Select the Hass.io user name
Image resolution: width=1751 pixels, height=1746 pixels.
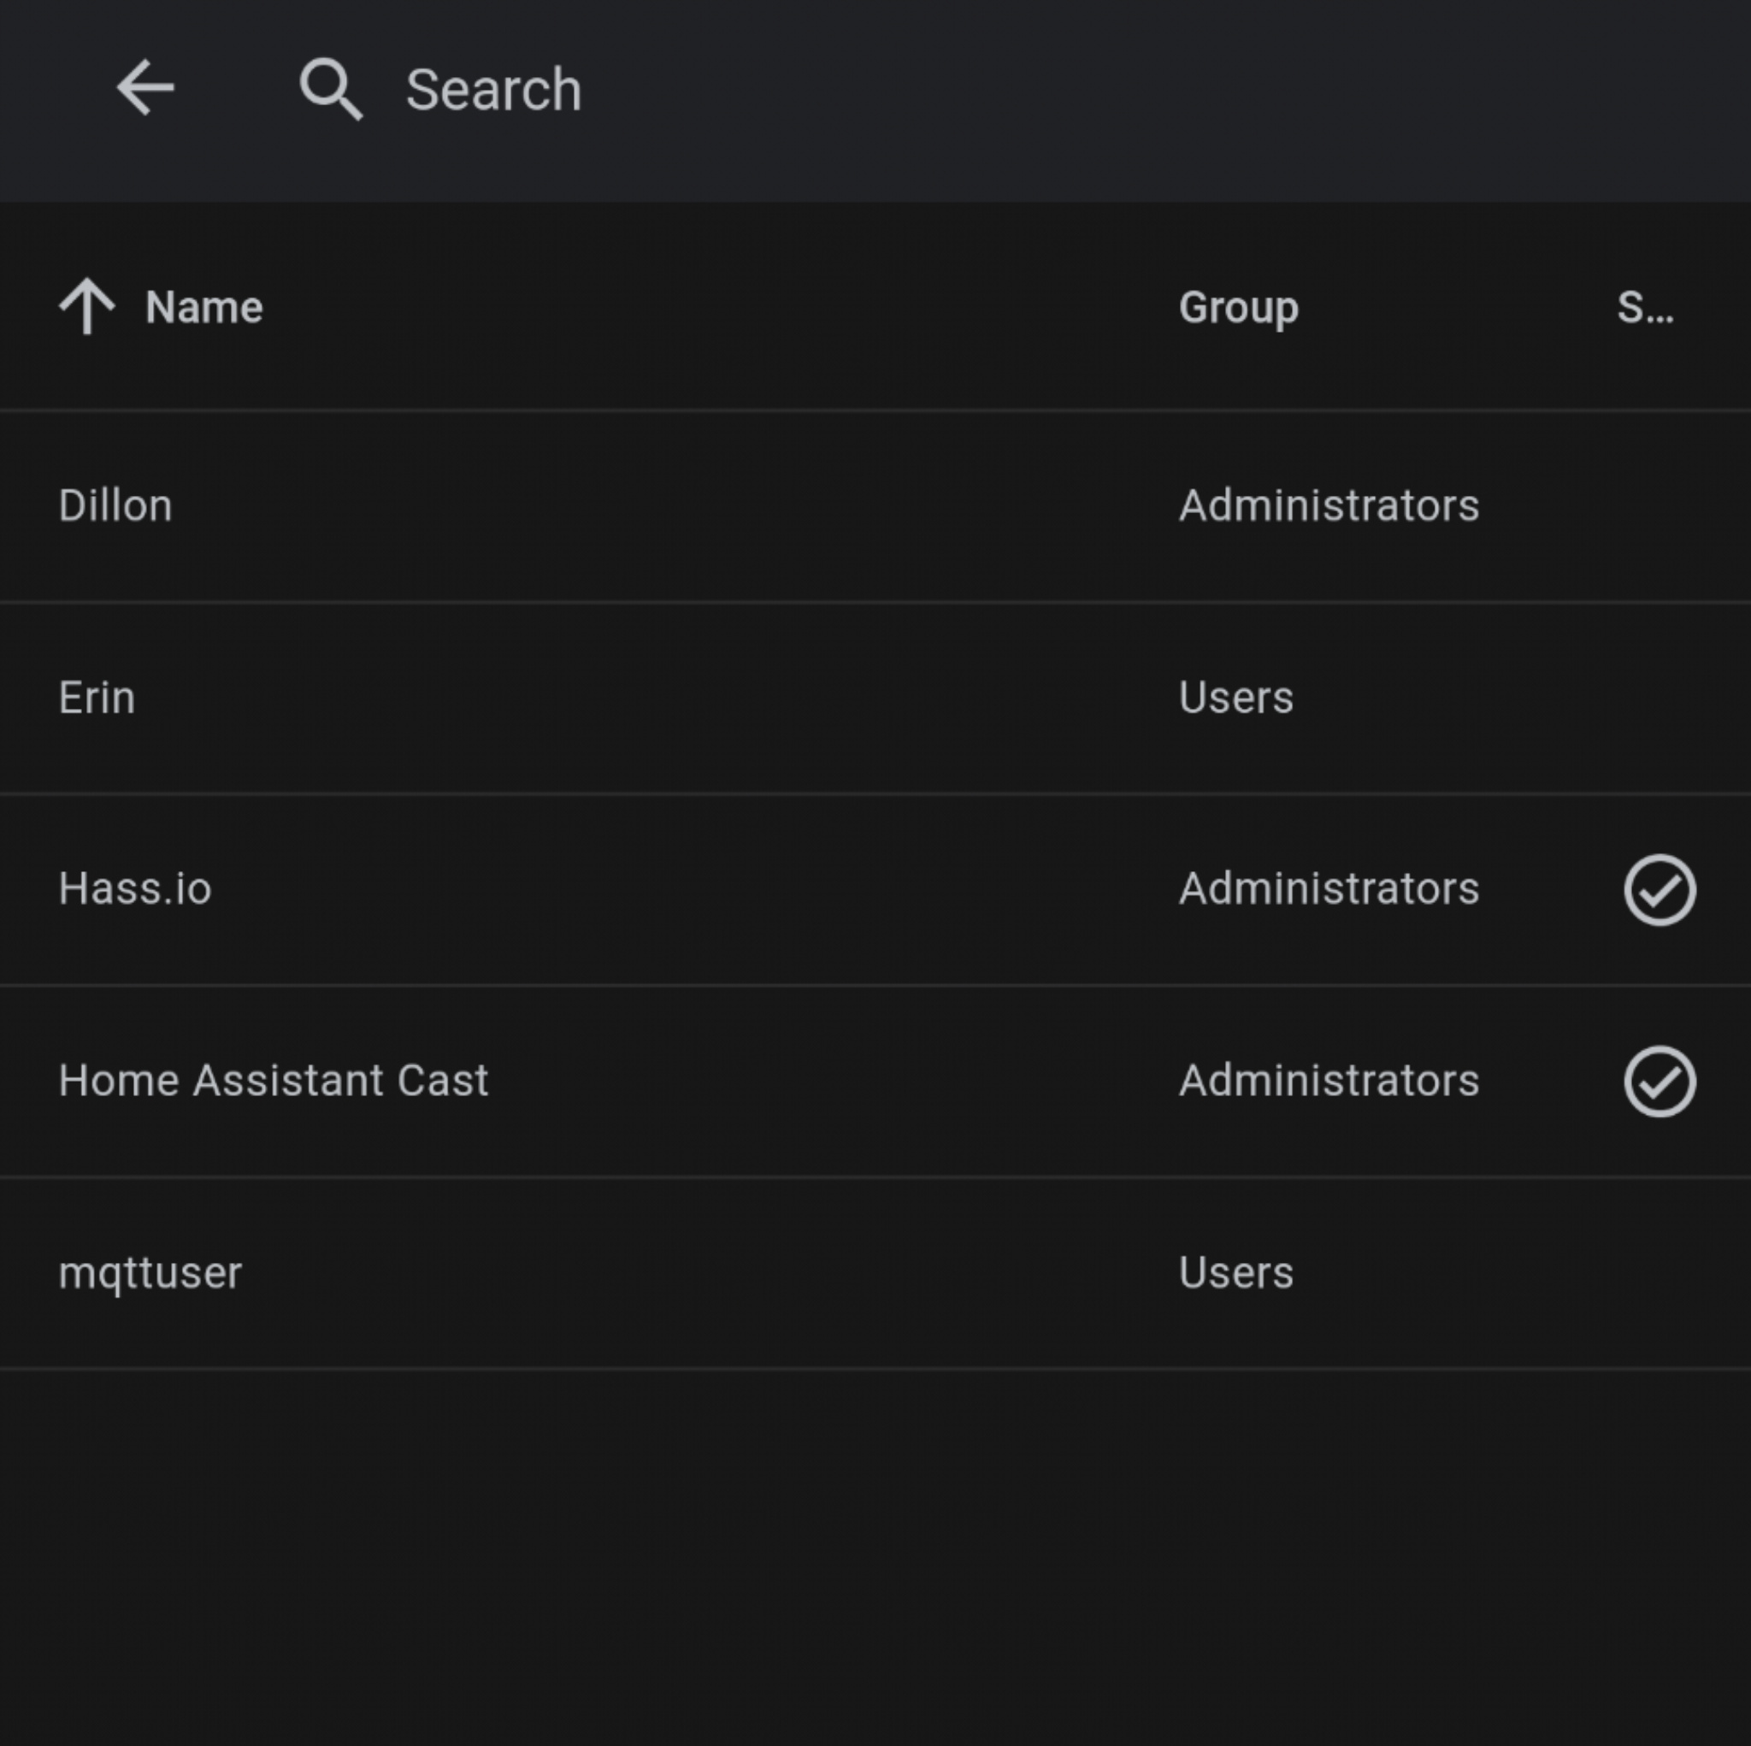click(135, 888)
